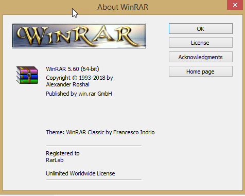The height and width of the screenshot is (196, 245).
Task: Visit the Home page
Action: point(201,72)
